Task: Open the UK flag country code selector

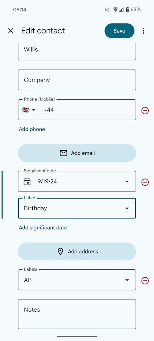Action: click(29, 110)
